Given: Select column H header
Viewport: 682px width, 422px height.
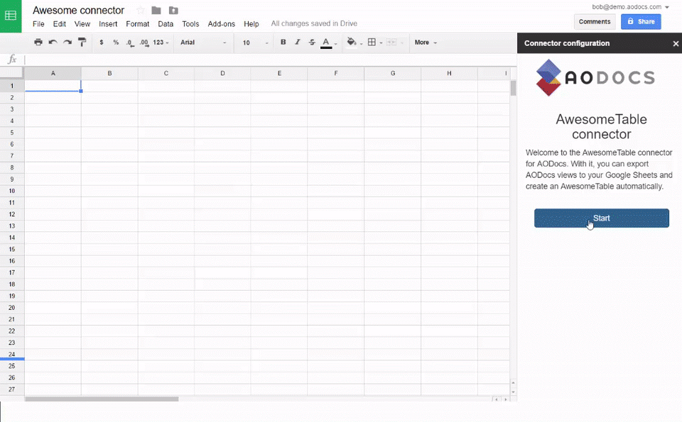Looking at the screenshot, I should pos(449,73).
